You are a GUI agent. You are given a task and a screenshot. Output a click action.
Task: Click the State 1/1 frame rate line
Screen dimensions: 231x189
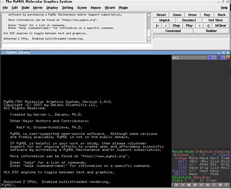194,180
